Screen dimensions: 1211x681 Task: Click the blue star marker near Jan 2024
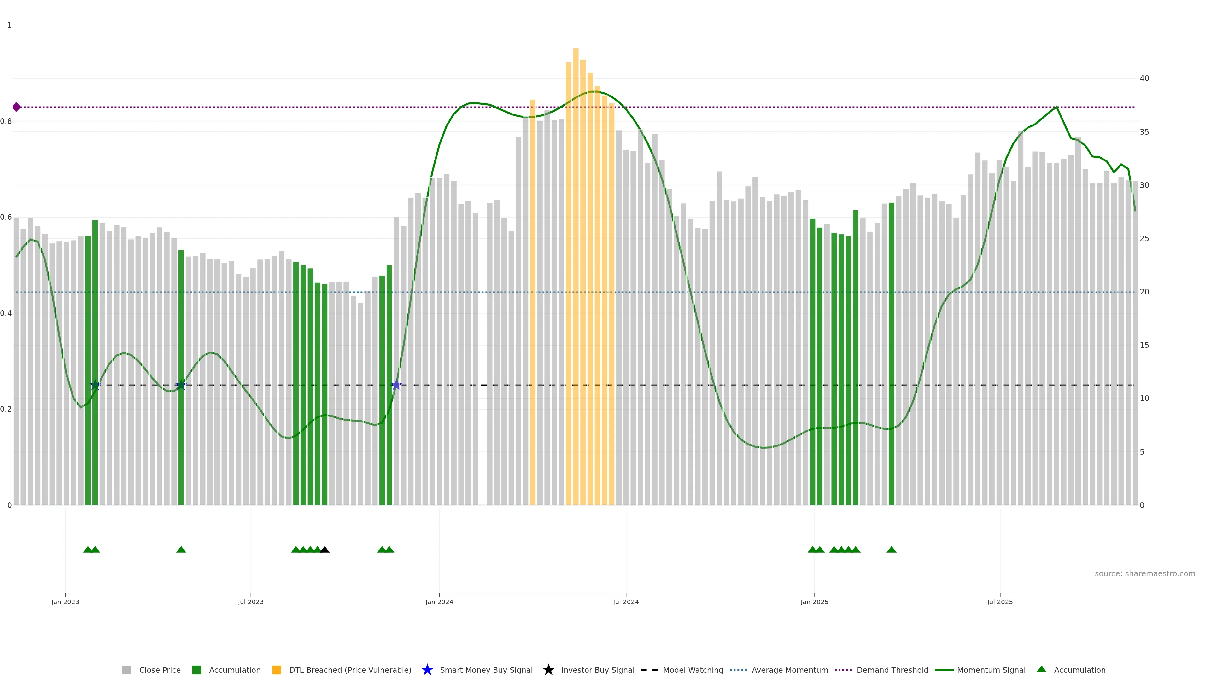coord(396,385)
